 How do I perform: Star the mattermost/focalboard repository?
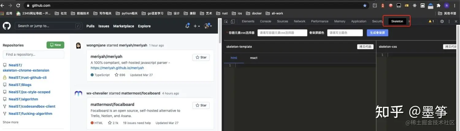coord(201,105)
